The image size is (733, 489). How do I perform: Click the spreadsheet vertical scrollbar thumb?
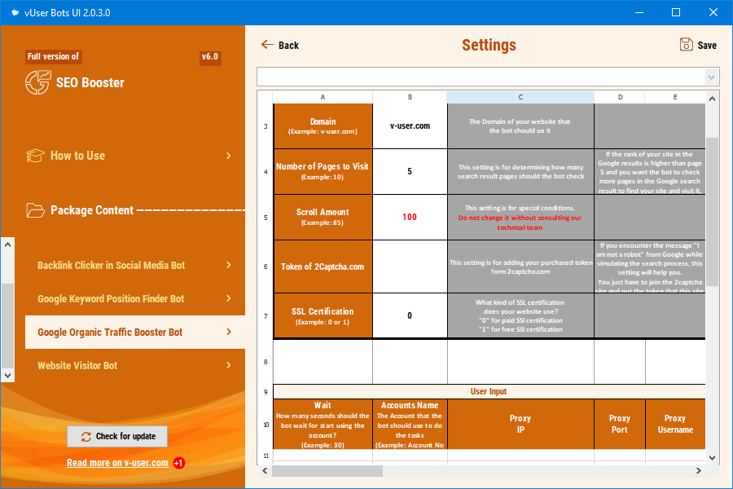(x=712, y=212)
